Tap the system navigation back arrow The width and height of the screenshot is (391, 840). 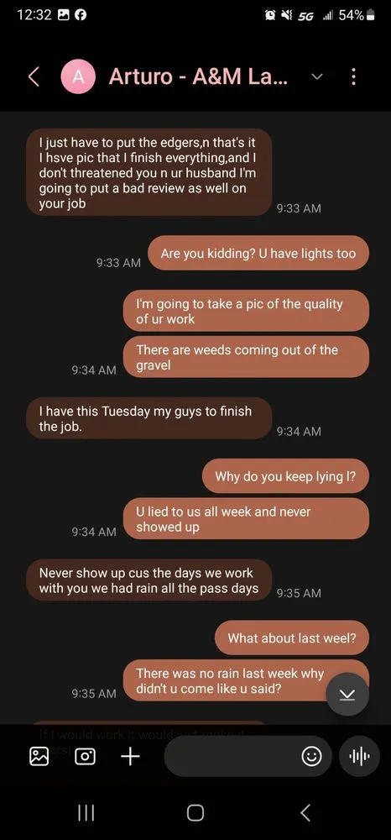(x=305, y=812)
